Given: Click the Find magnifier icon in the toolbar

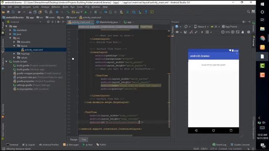Looking at the screenshot, I should (46, 12).
